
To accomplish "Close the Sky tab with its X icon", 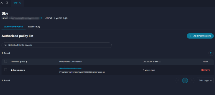I will pos(20,3).
